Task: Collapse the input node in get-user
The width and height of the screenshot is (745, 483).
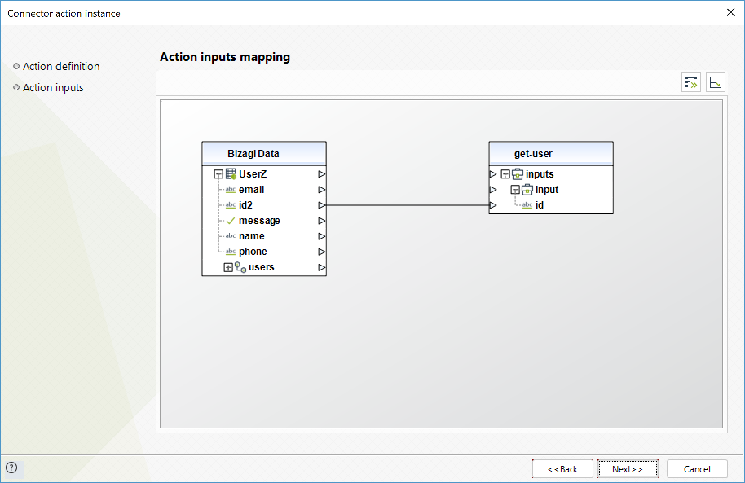Action: (515, 190)
